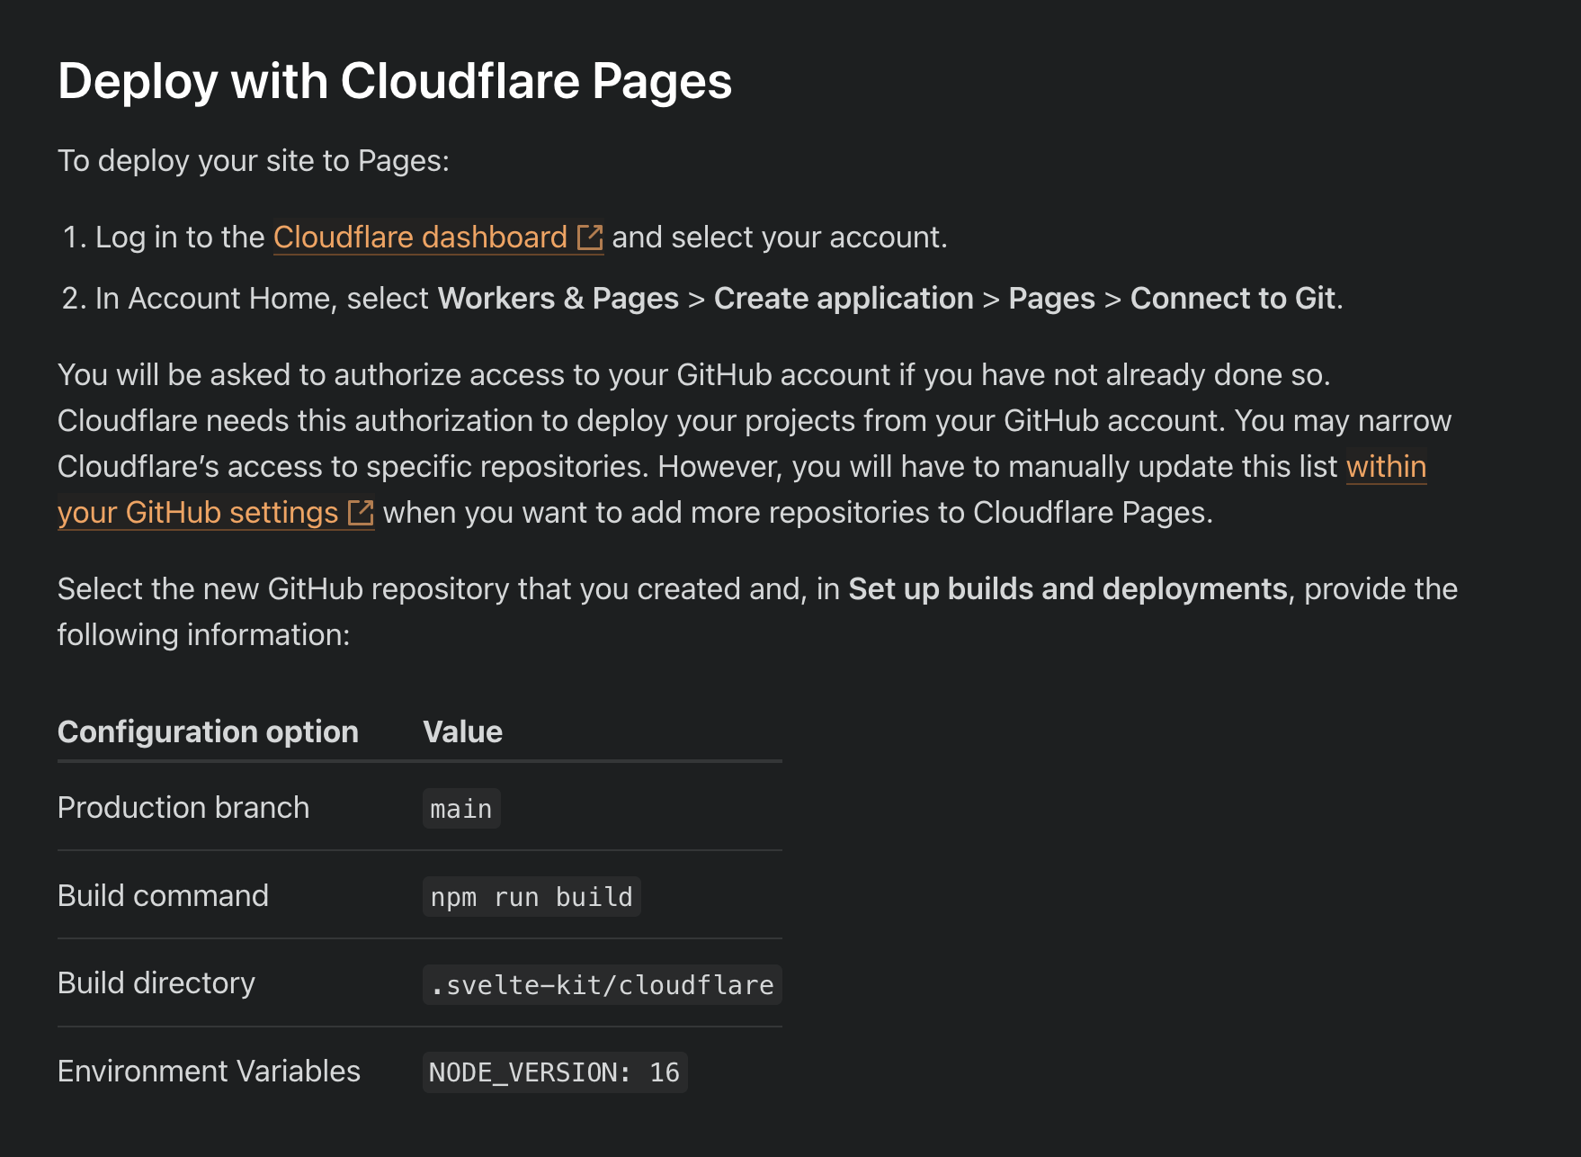The image size is (1581, 1157).
Task: Click external-link icon after GitHub settings
Action: [x=361, y=513]
